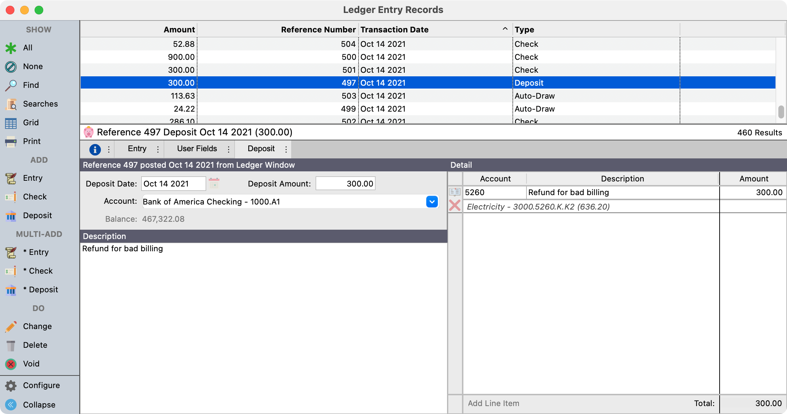Click the blue info icon tab

pyautogui.click(x=95, y=149)
